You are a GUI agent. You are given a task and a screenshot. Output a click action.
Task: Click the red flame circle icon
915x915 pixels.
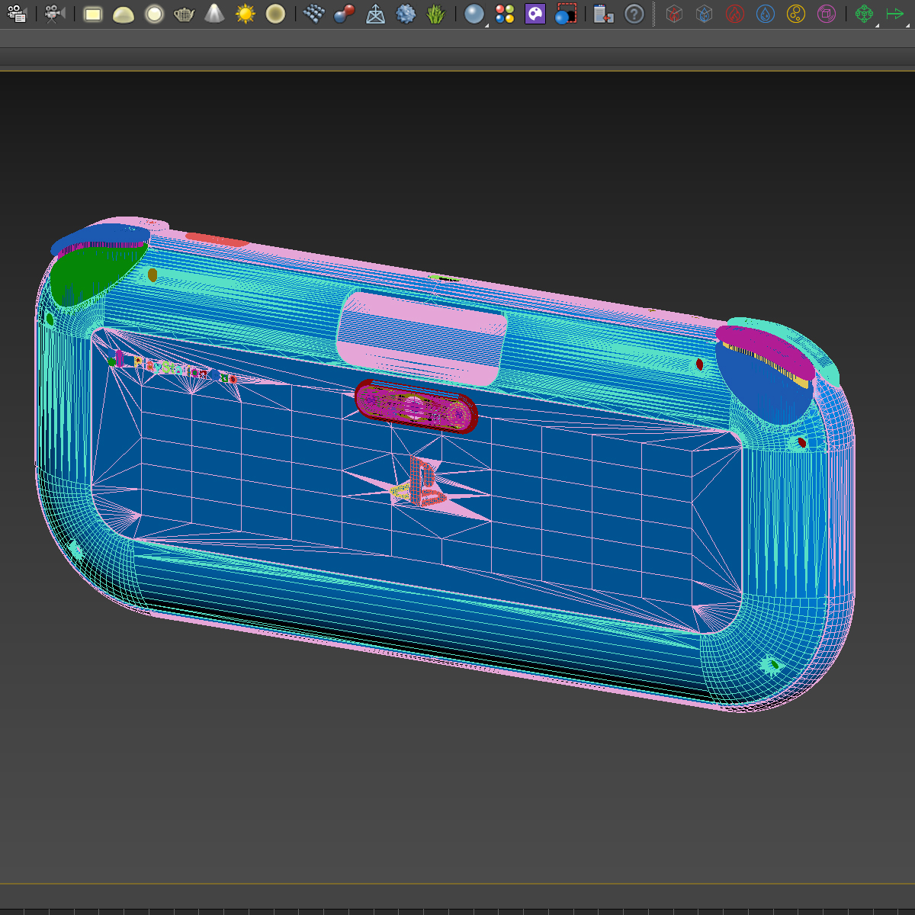coord(735,14)
